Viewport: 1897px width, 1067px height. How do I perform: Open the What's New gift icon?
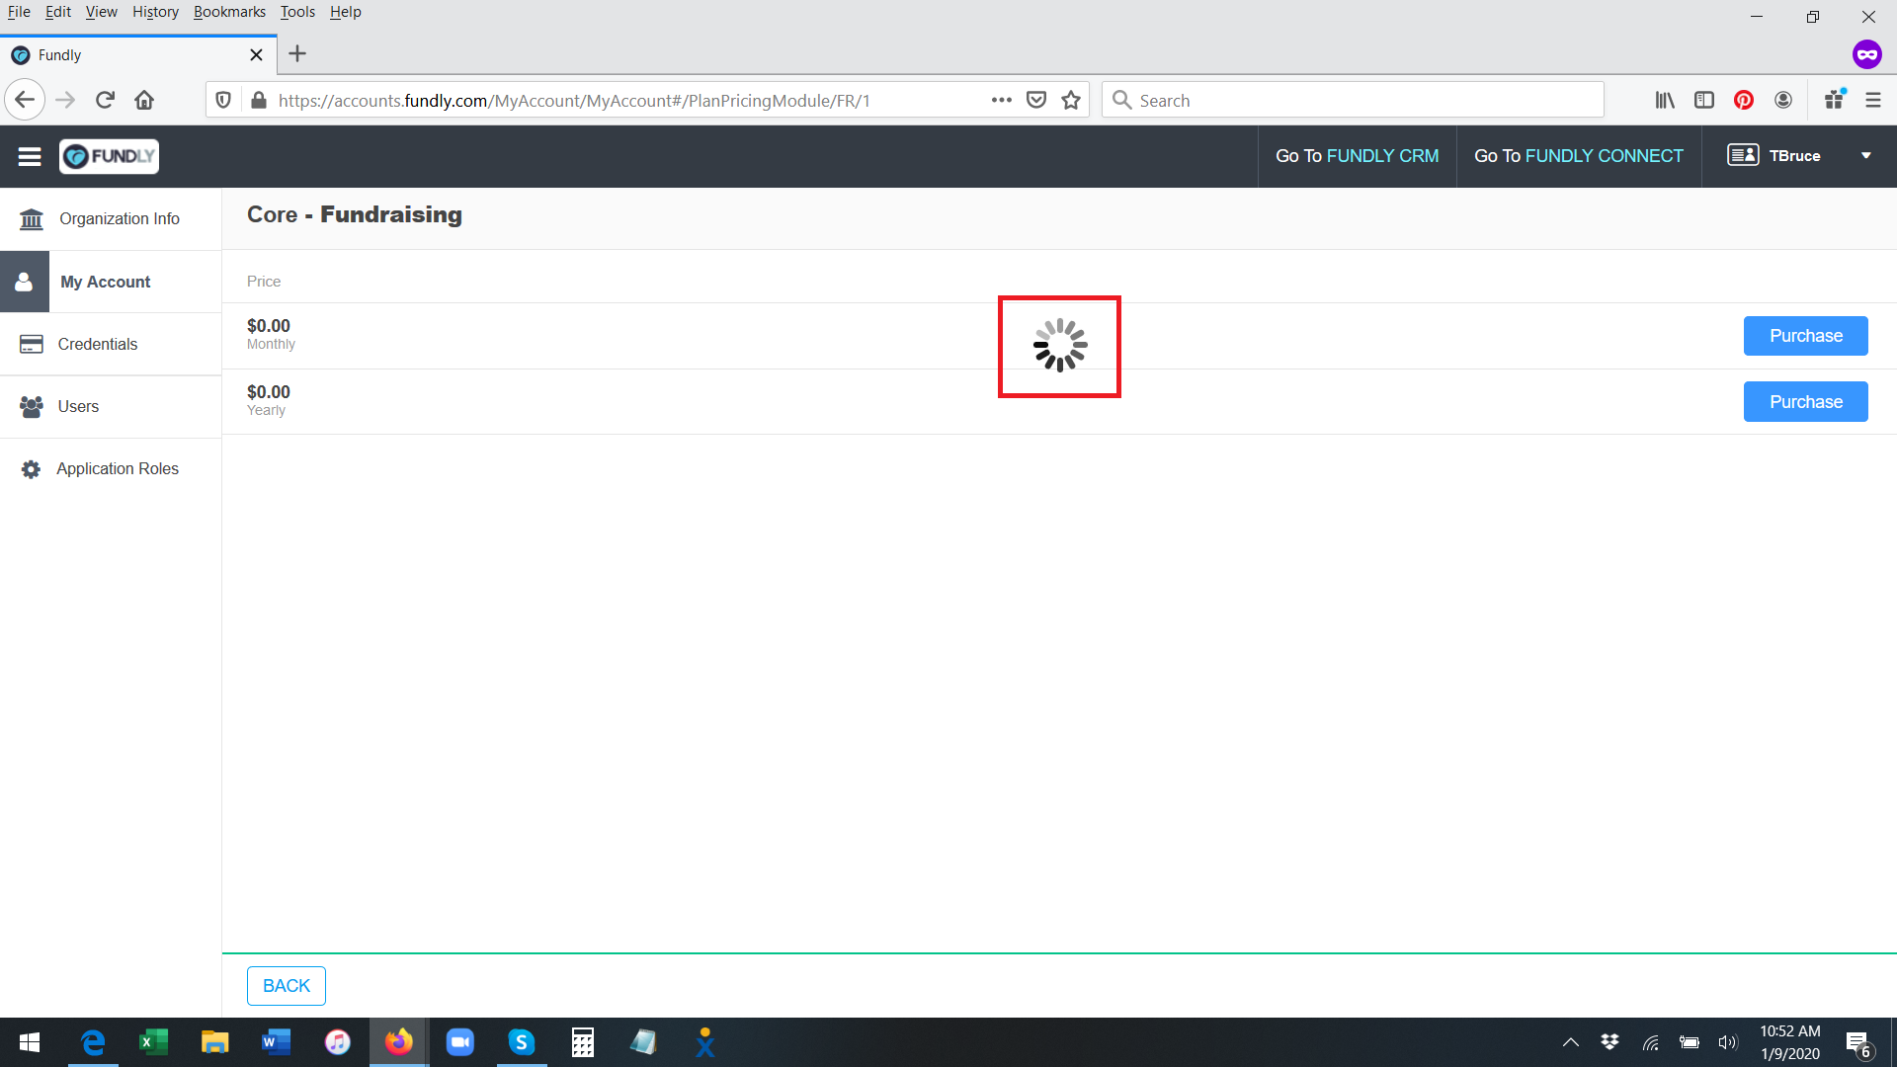(1835, 100)
